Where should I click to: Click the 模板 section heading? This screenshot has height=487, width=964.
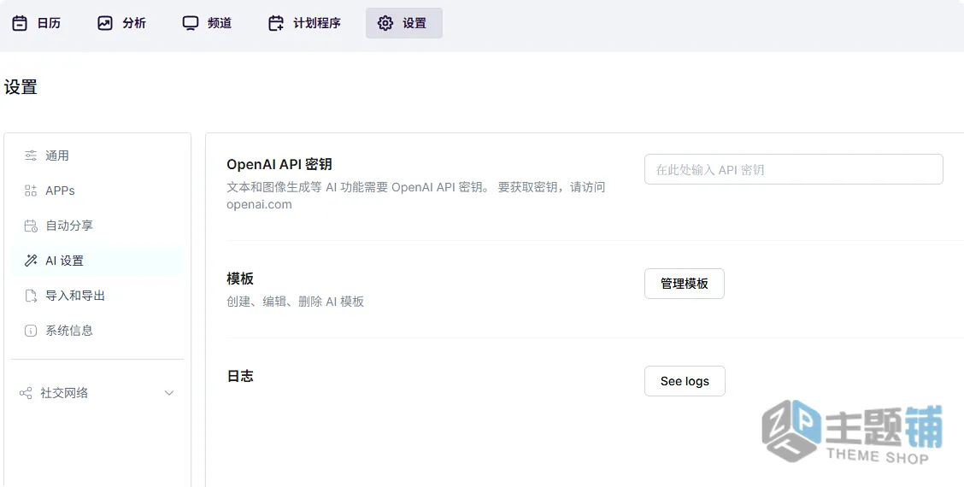click(x=240, y=279)
